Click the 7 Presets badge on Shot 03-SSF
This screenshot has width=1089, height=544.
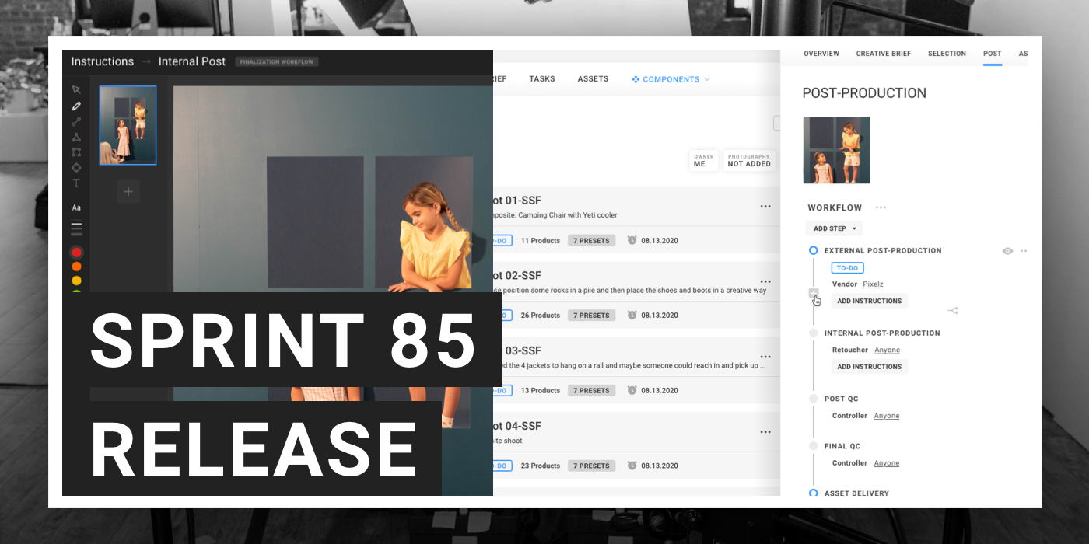point(591,390)
